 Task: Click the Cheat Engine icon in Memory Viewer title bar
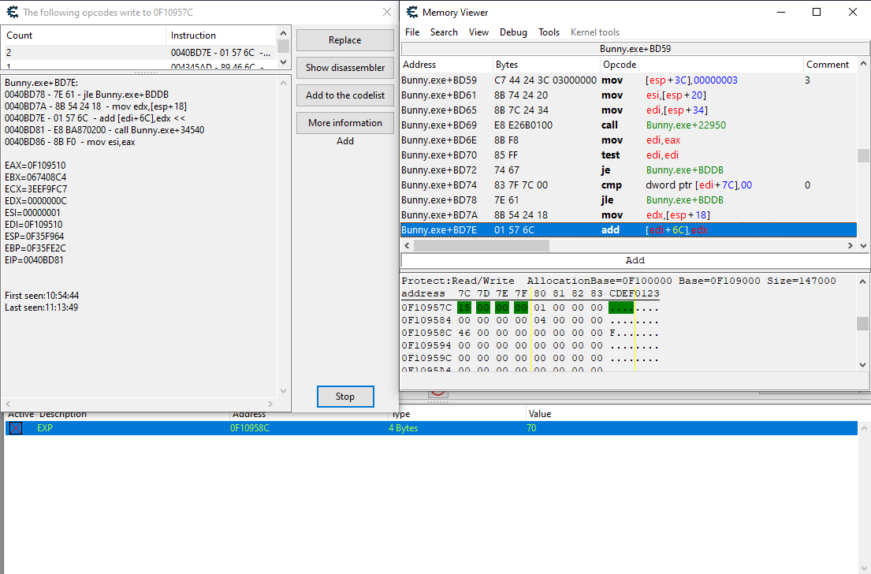coord(411,12)
